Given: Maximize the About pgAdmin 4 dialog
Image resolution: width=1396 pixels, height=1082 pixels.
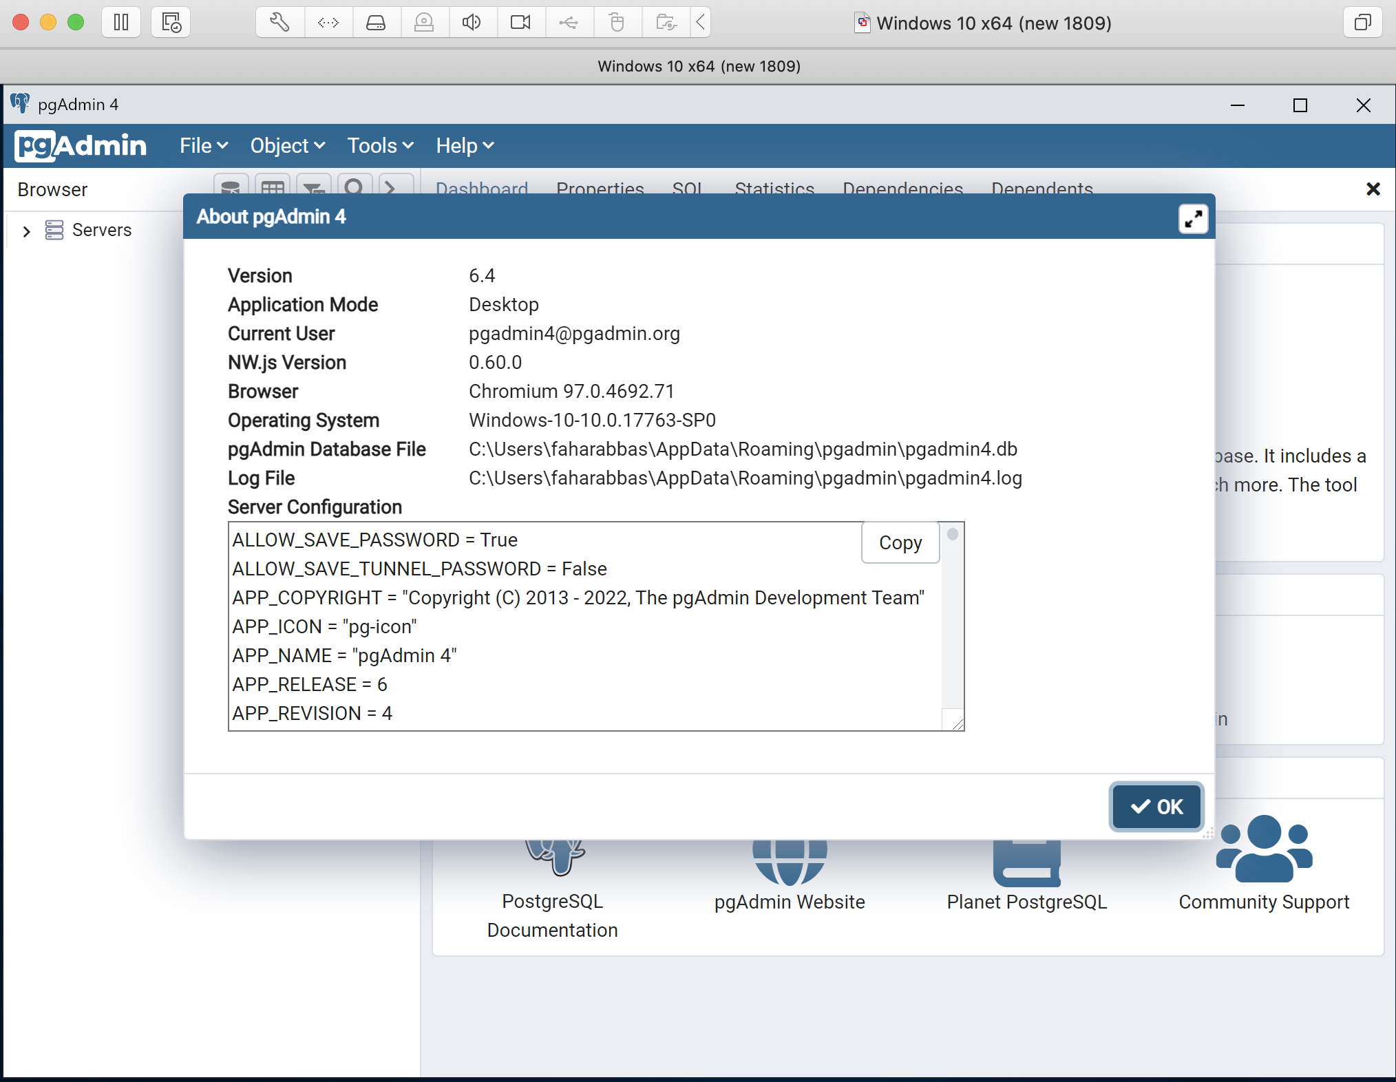Looking at the screenshot, I should point(1193,219).
